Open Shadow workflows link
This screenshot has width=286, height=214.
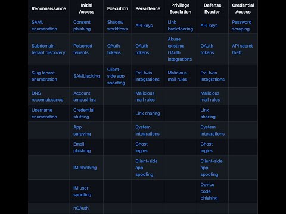pos(117,26)
